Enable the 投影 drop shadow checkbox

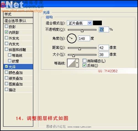(x=6, y=26)
